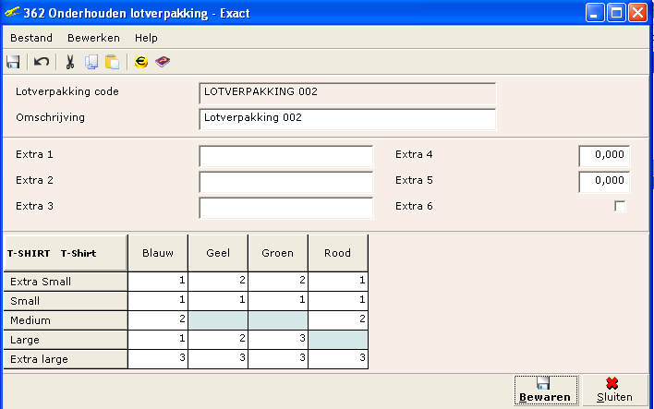Click the Extra 1 input field
Image resolution: width=654 pixels, height=409 pixels.
[x=285, y=155]
